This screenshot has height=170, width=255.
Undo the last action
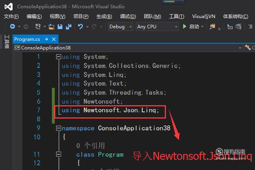point(80,26)
